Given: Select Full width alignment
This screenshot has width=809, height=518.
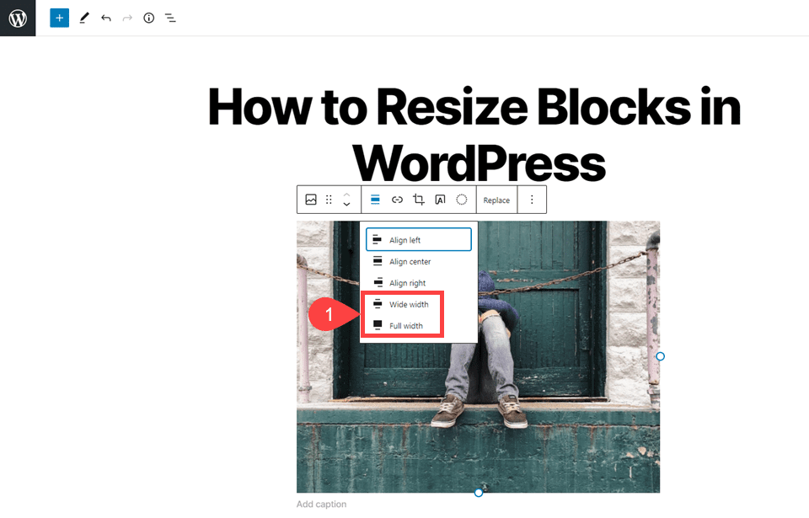Looking at the screenshot, I should [x=404, y=326].
